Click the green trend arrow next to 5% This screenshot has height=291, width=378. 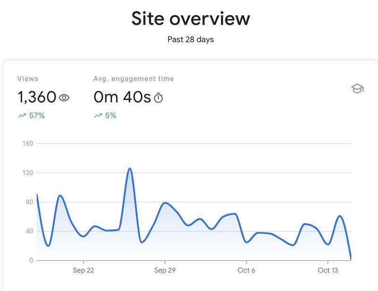(x=98, y=116)
